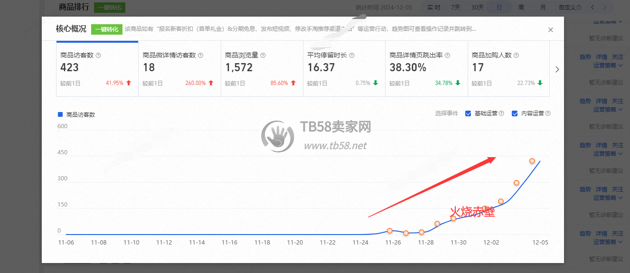Click green down arrow beside 22.73%
Screen dimensions: 630x273
pyautogui.click(x=540, y=83)
